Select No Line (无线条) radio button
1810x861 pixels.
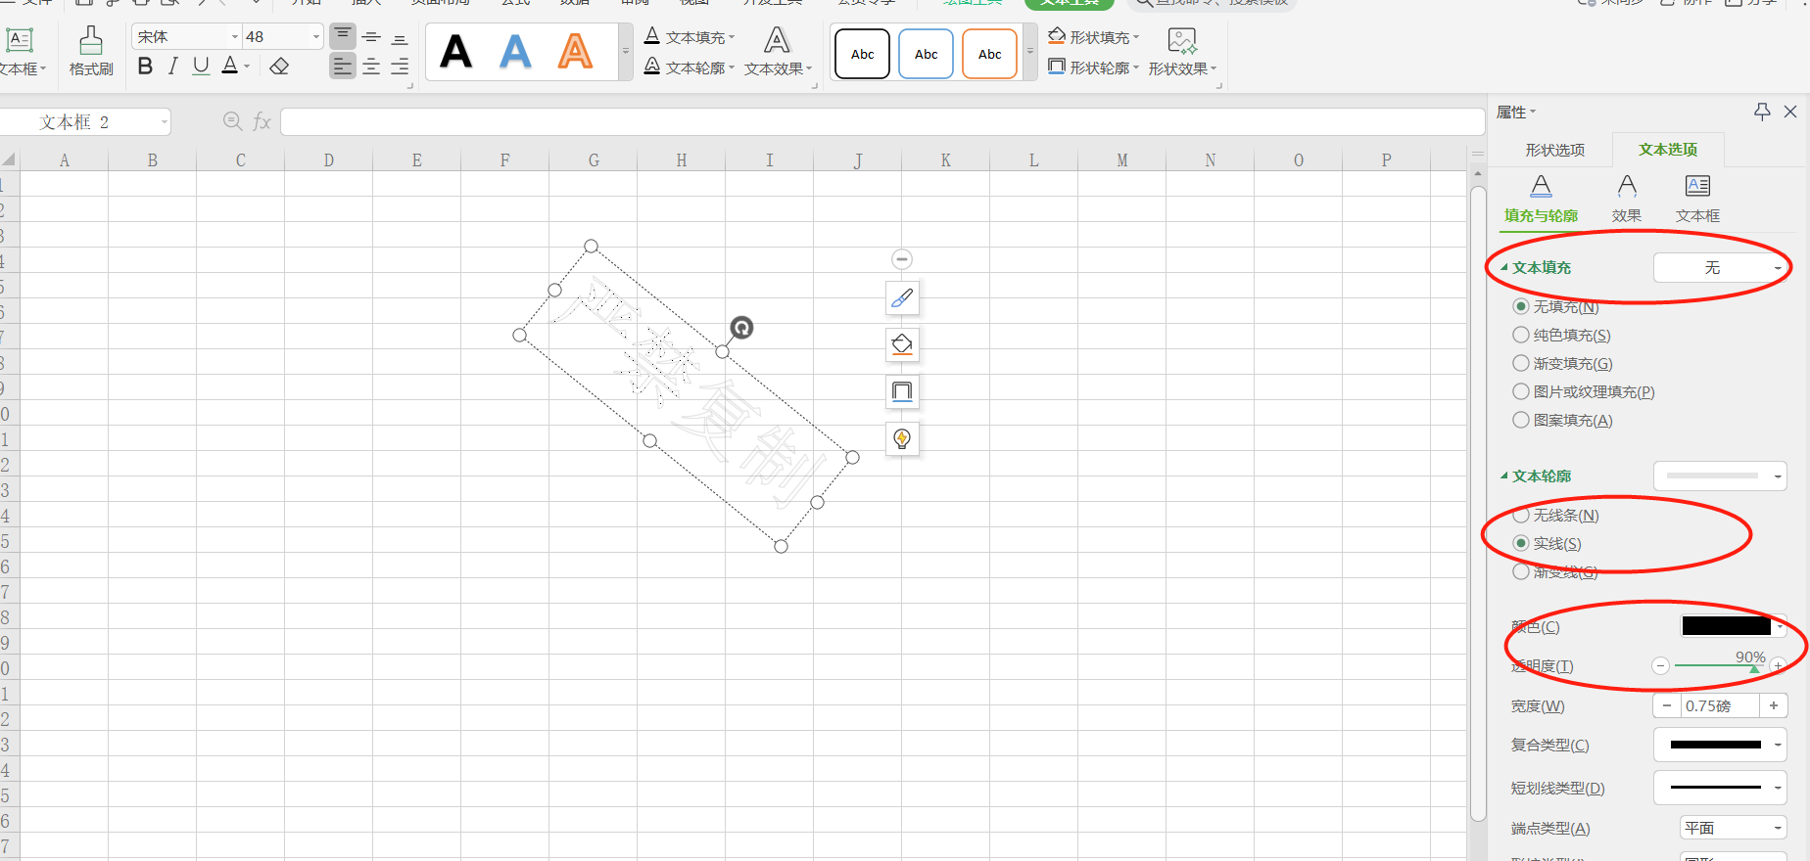pos(1521,515)
